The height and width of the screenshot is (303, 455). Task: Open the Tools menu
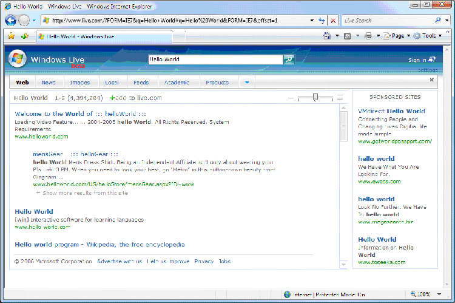click(x=428, y=36)
